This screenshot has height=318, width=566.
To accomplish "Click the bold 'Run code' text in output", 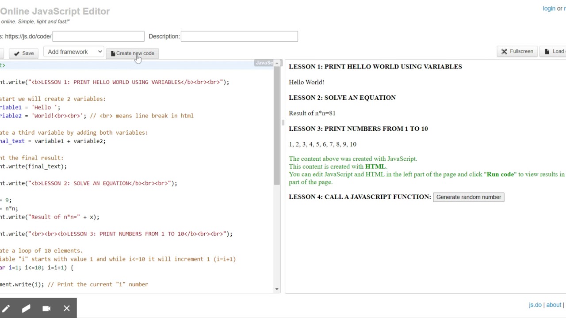I will tap(500, 174).
